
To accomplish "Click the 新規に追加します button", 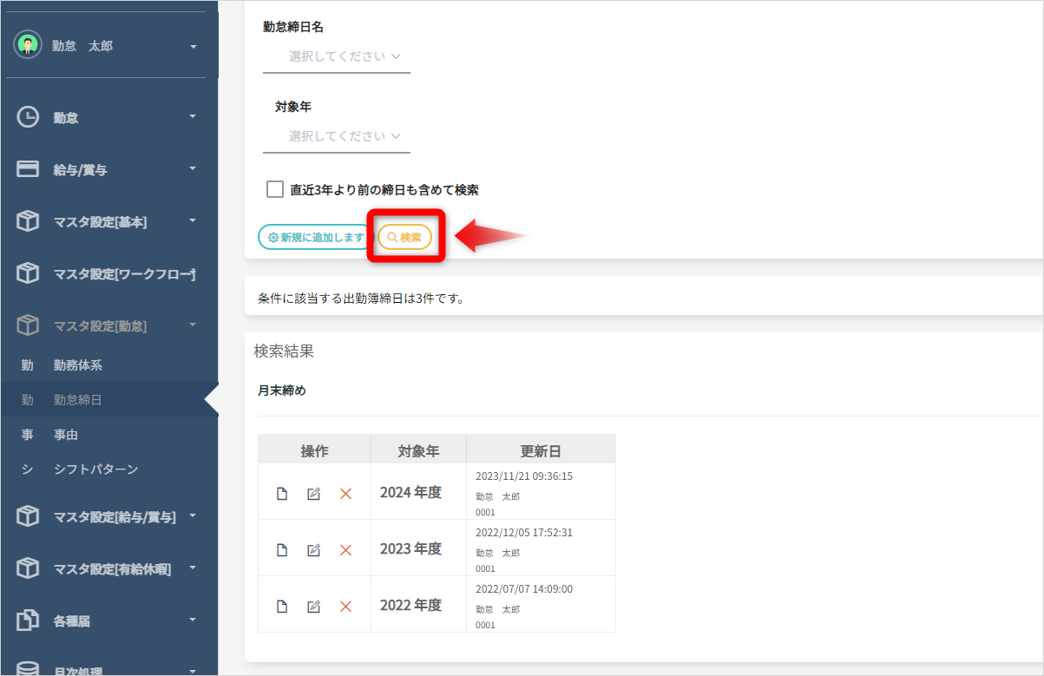I will click(x=316, y=237).
